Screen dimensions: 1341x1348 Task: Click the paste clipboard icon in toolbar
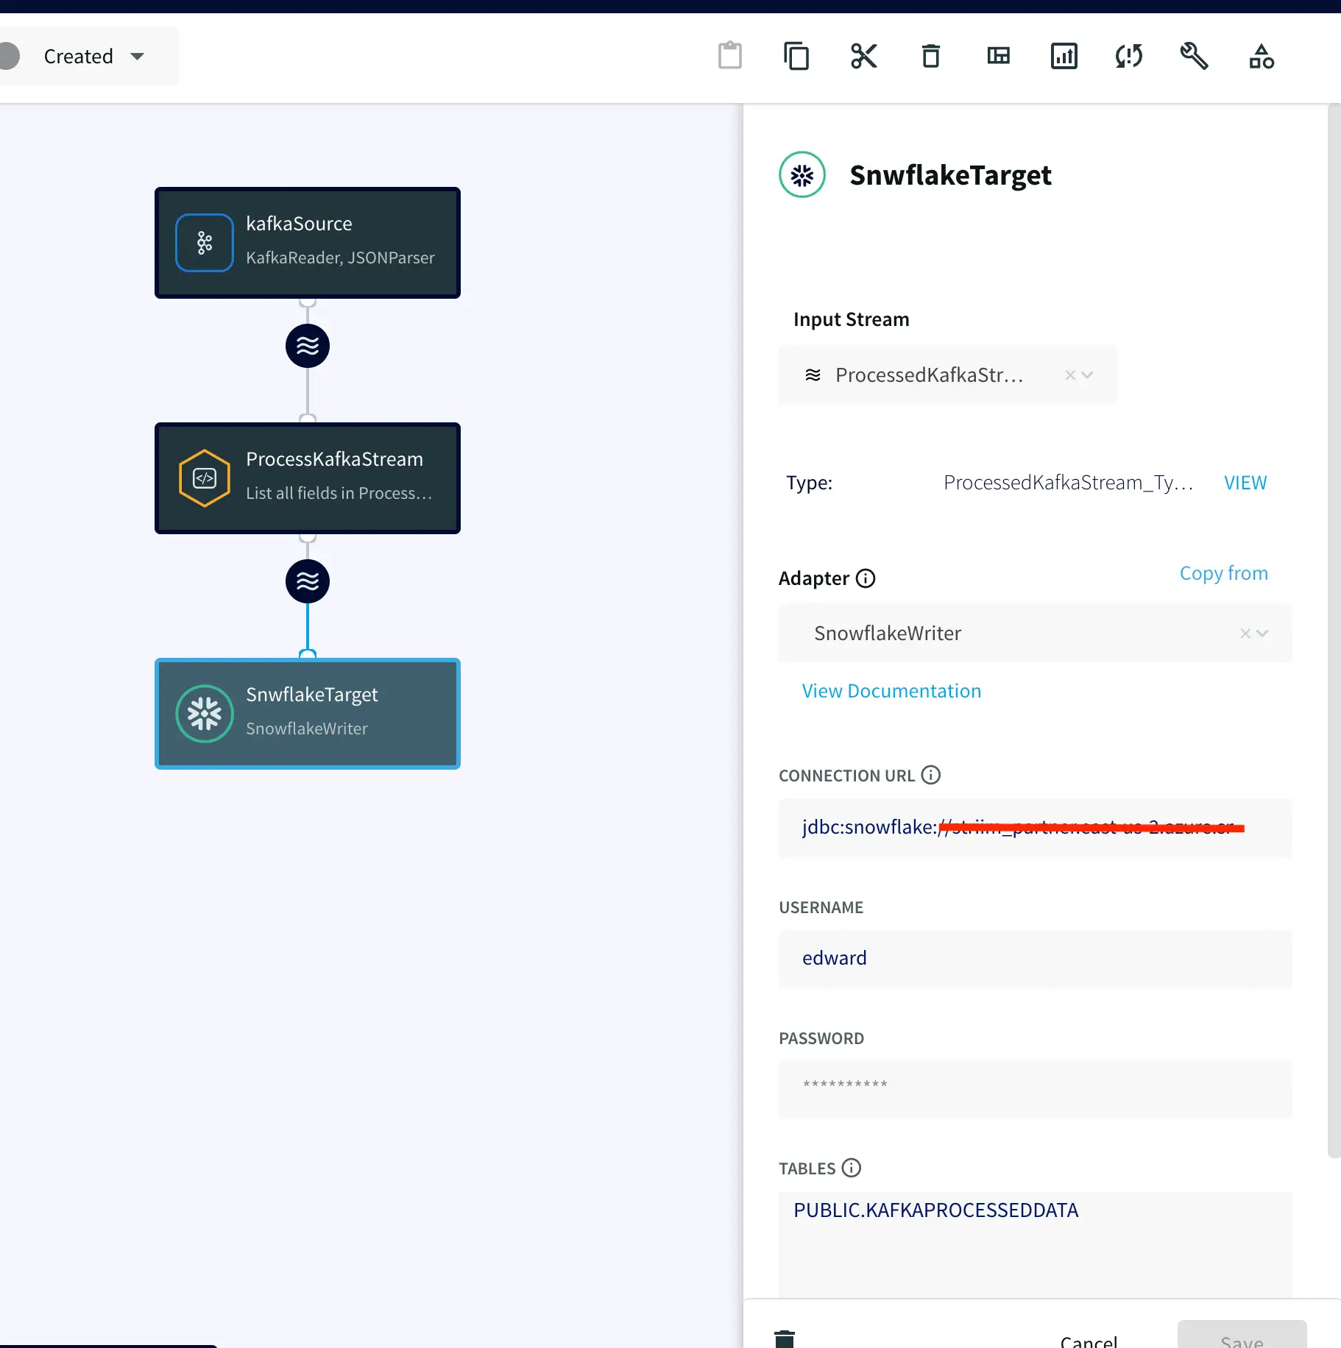tap(729, 56)
